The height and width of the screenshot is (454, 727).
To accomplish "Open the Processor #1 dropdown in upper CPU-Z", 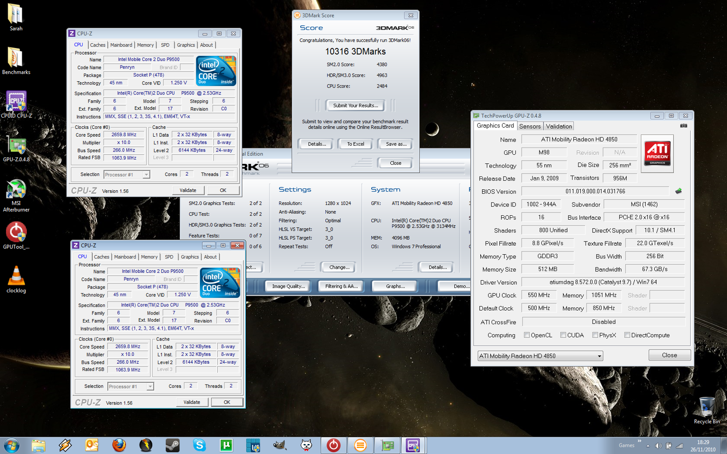I will click(x=127, y=174).
